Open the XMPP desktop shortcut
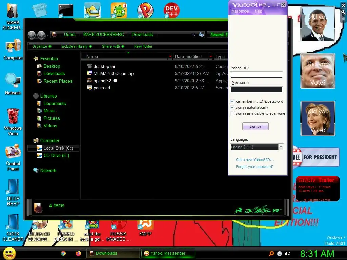 tap(145, 229)
